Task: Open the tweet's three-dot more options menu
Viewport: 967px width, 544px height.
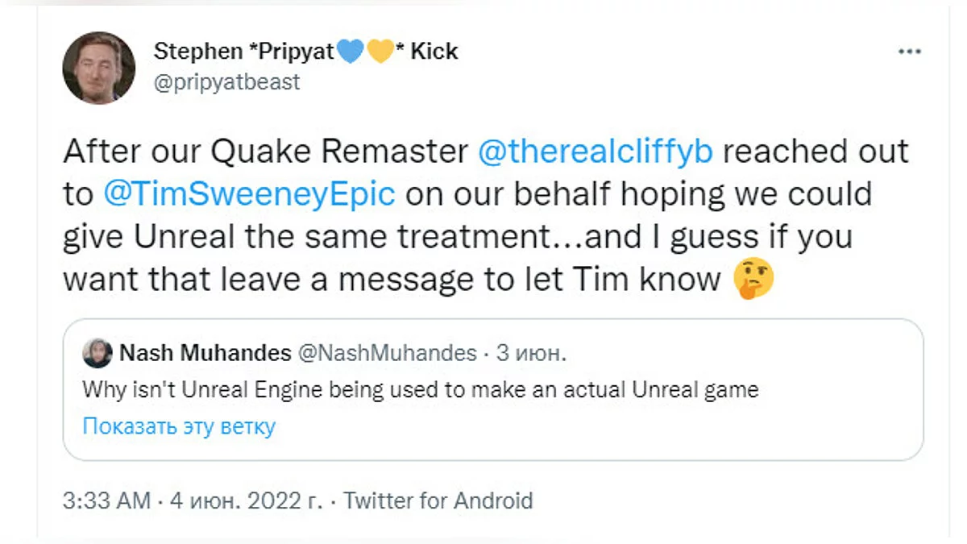Action: tap(909, 52)
